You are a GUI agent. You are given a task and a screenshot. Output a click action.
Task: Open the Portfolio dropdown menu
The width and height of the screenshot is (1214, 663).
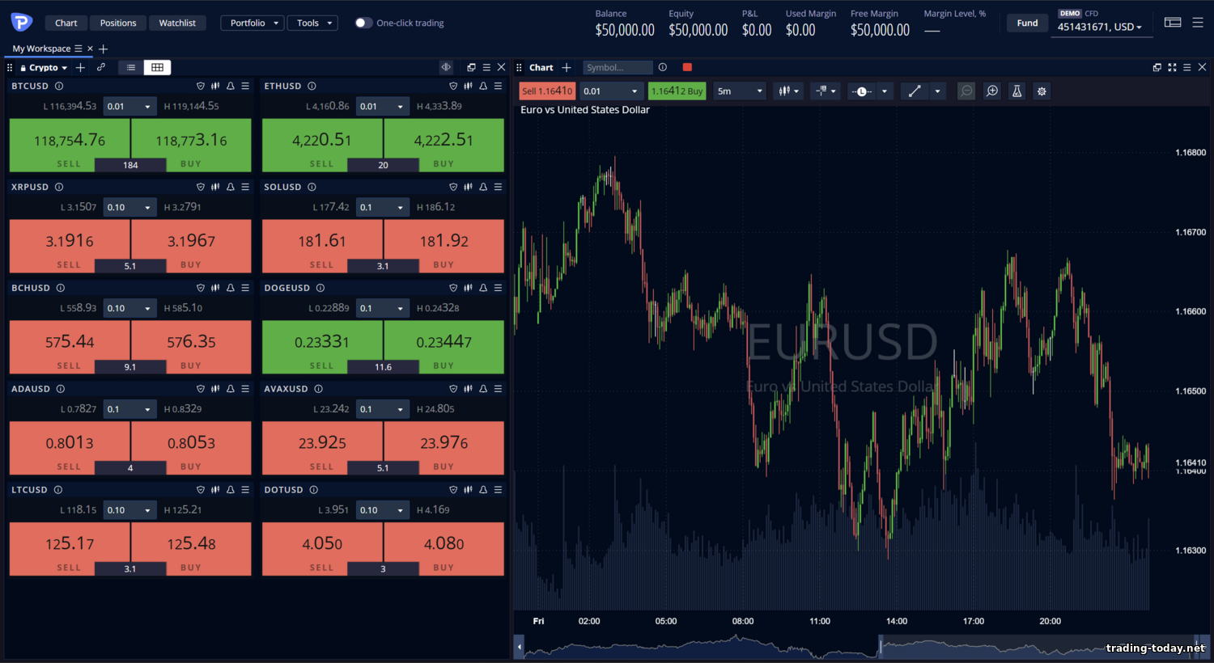click(x=252, y=23)
